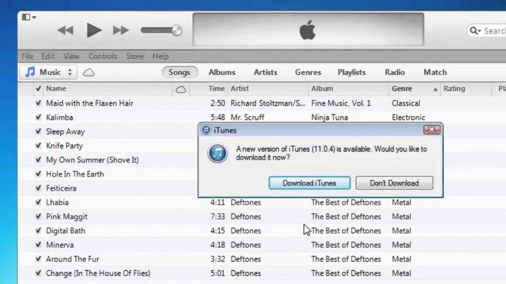Select the song Kalimba

pos(60,117)
